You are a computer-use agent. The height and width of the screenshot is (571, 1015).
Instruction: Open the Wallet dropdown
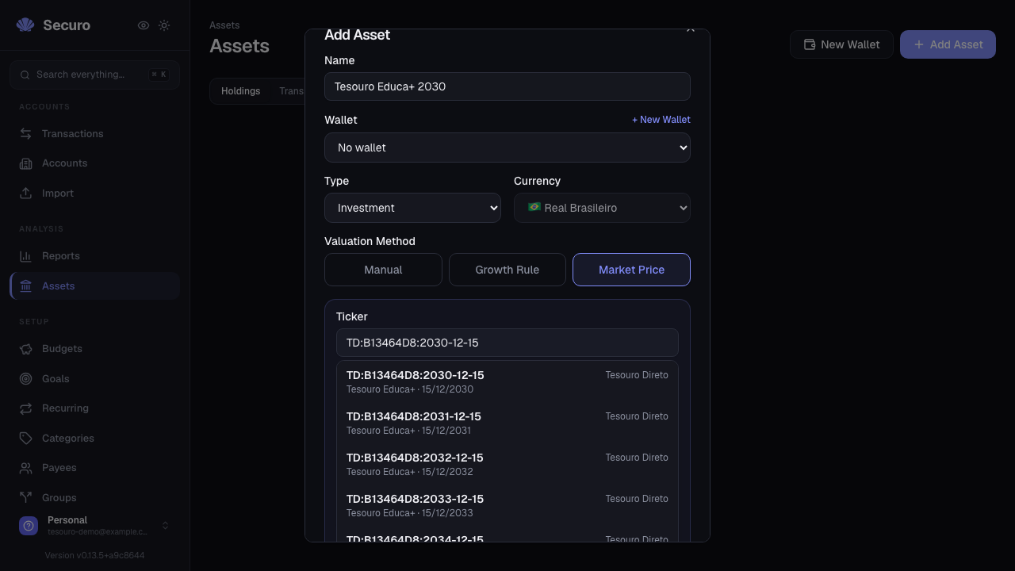507,148
